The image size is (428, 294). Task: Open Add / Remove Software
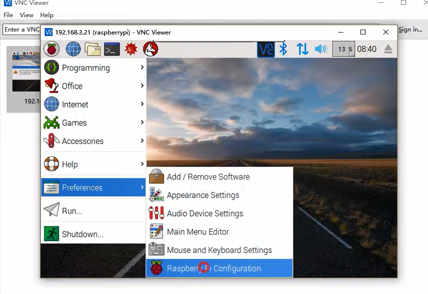point(219,177)
